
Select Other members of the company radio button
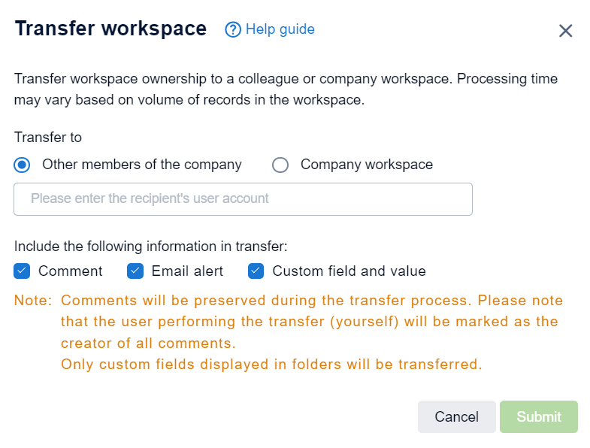(23, 165)
